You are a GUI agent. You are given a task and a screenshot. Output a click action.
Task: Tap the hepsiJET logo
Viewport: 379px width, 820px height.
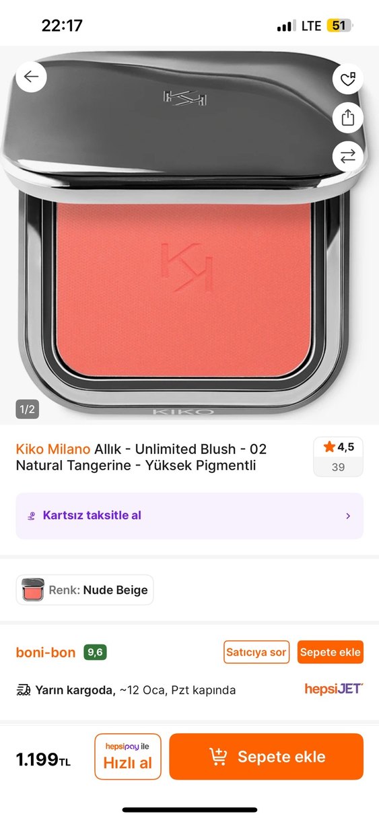(334, 688)
